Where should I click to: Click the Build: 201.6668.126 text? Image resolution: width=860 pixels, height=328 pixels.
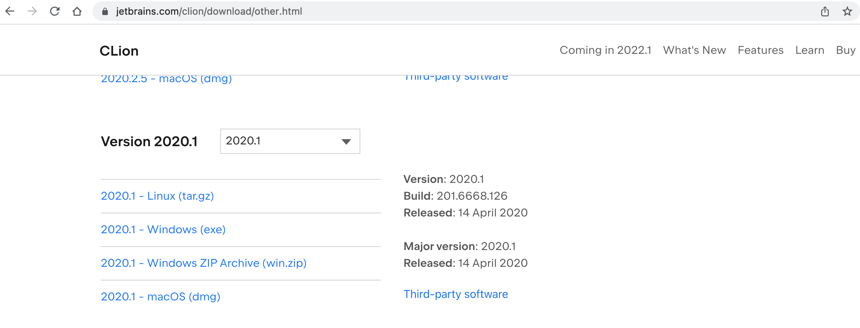coord(456,196)
